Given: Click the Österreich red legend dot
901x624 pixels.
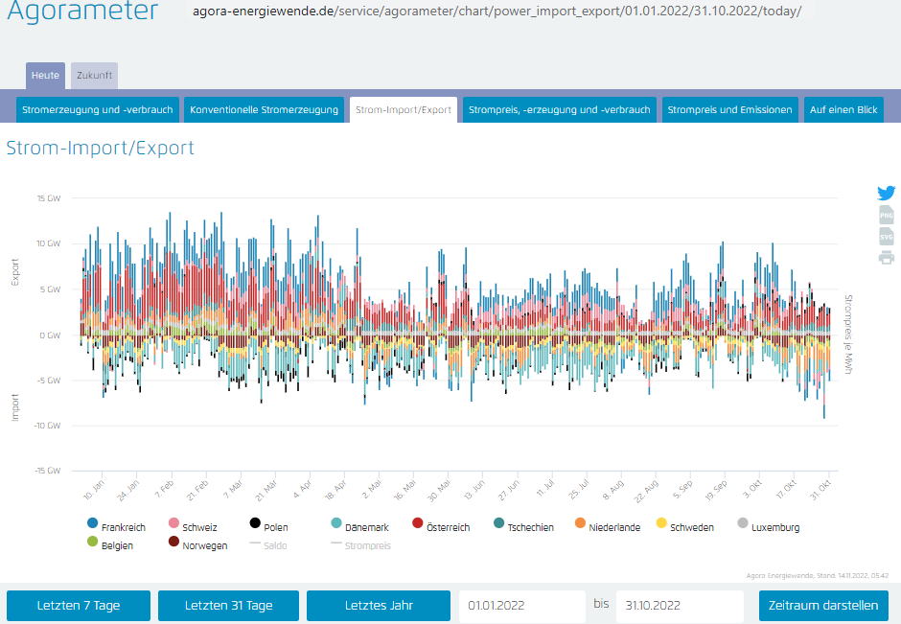Looking at the screenshot, I should [418, 524].
